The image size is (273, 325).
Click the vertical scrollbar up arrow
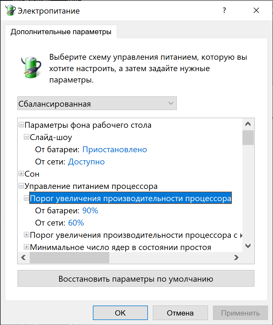click(x=248, y=124)
